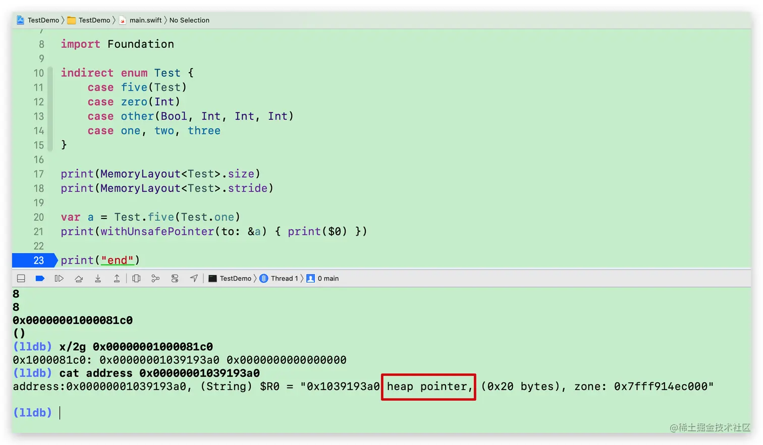Viewport: 763px width, 445px height.
Task: Click 'Foundation' in import statement
Action: click(141, 44)
